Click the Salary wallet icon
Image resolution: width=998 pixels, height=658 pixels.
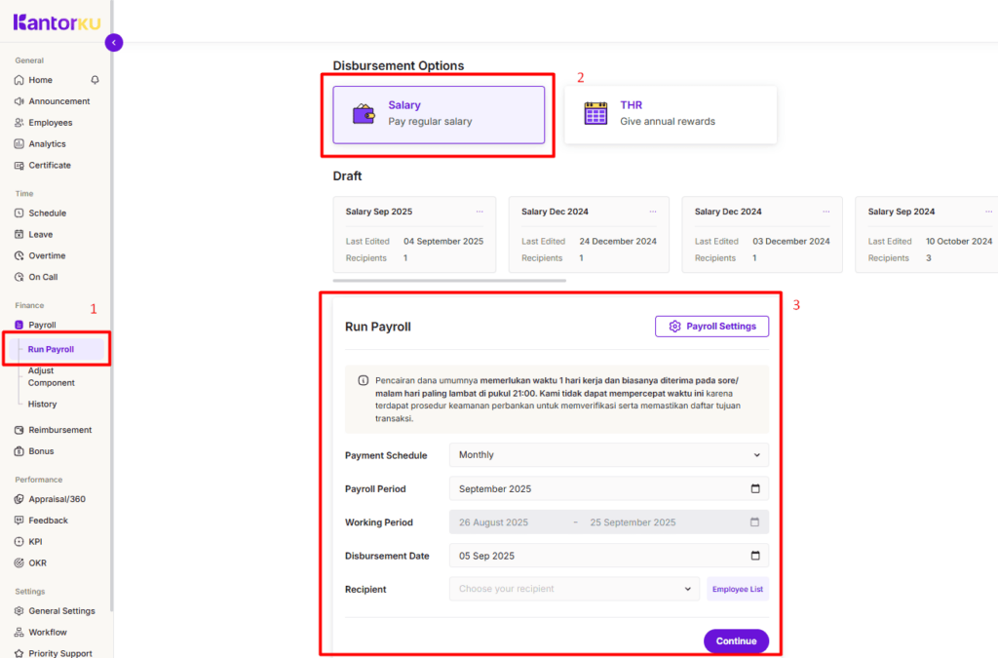(x=364, y=114)
